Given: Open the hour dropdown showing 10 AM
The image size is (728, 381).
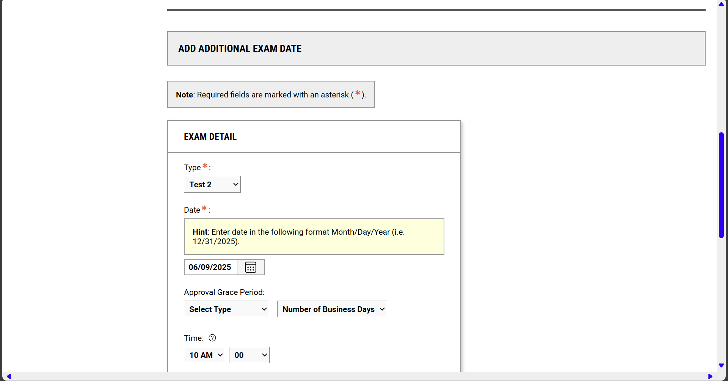Looking at the screenshot, I should click(204, 355).
